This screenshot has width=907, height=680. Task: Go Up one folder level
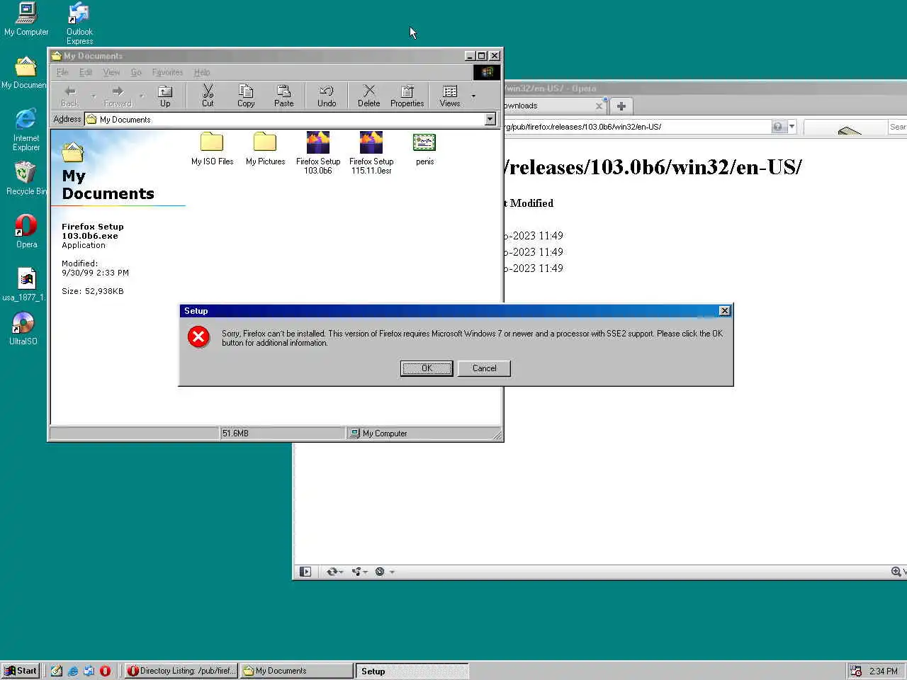click(x=165, y=96)
